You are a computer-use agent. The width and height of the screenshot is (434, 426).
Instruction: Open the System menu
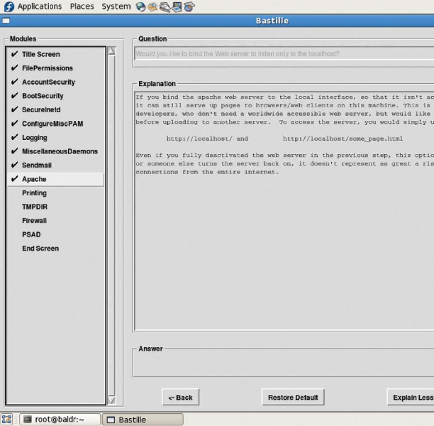coord(116,6)
